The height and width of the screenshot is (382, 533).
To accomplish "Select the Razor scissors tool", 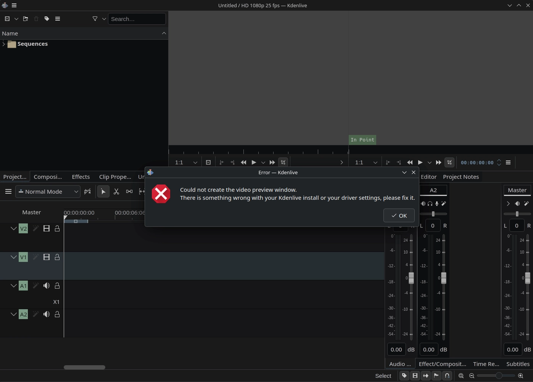I will [x=116, y=191].
